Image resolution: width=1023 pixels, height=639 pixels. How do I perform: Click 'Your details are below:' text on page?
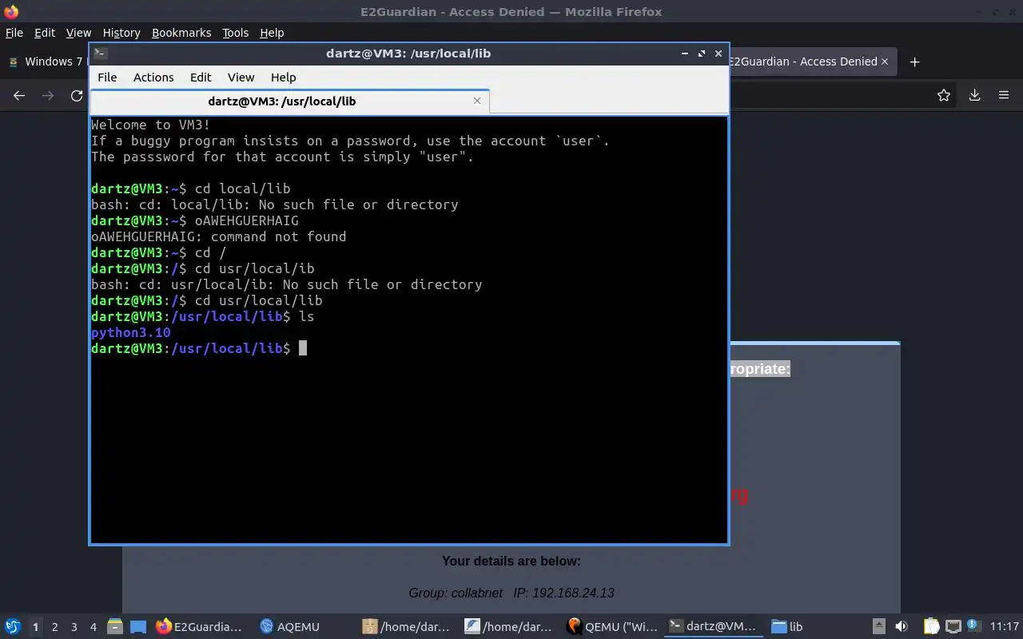pyautogui.click(x=511, y=561)
